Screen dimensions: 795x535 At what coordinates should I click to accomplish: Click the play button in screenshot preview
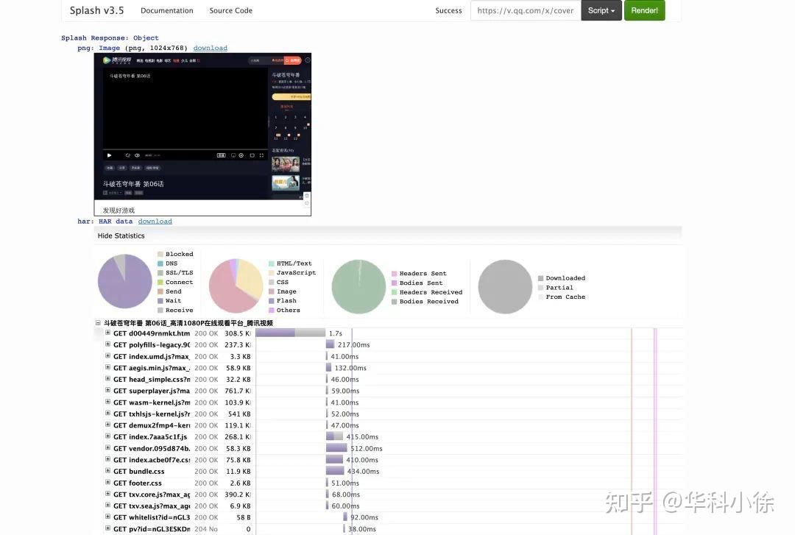(x=109, y=155)
